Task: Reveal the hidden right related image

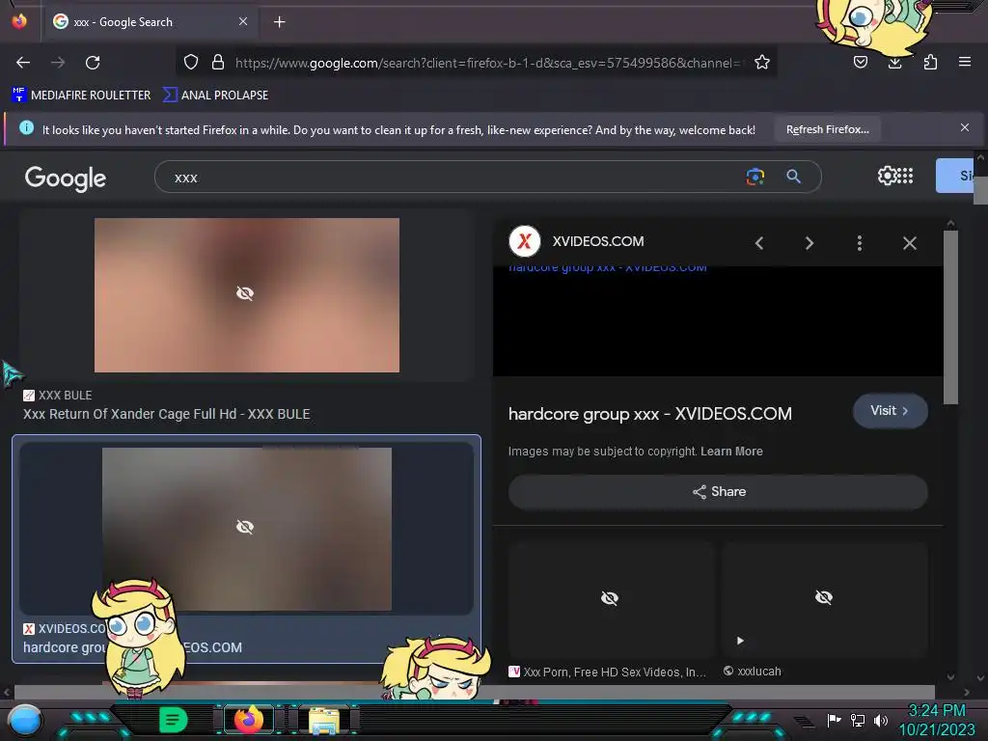Action: pyautogui.click(x=824, y=596)
